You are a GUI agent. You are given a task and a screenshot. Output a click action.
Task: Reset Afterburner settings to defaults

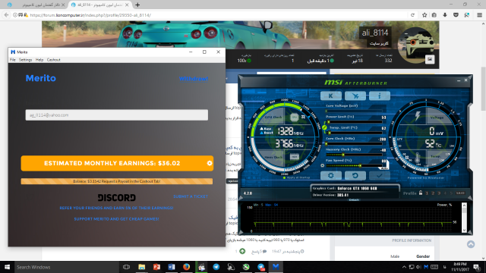point(355,175)
